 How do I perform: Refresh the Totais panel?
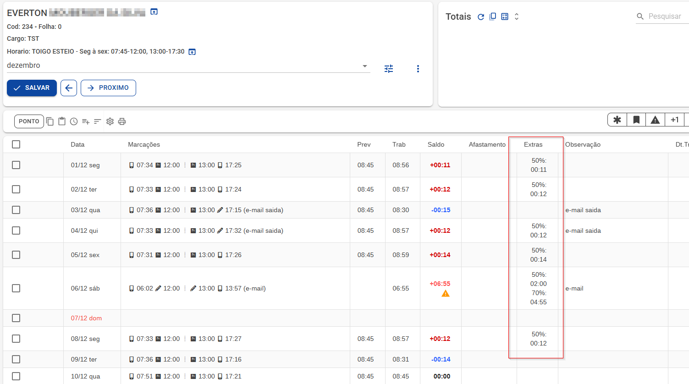pyautogui.click(x=481, y=17)
